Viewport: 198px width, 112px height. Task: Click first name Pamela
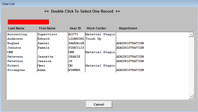(43, 48)
